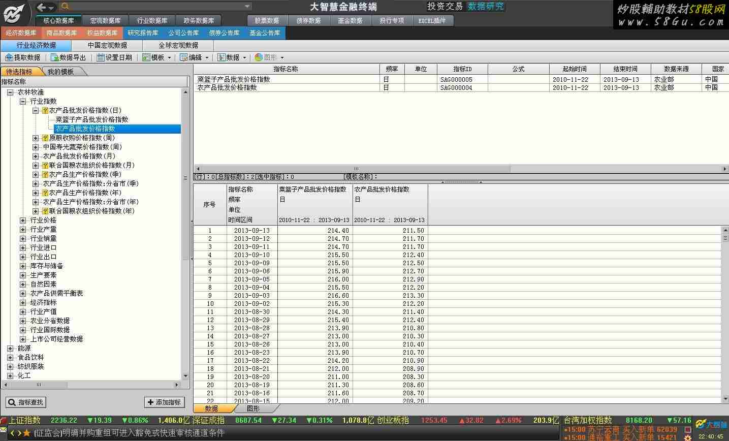Select the 全球宏观数据 tab

click(x=178, y=45)
